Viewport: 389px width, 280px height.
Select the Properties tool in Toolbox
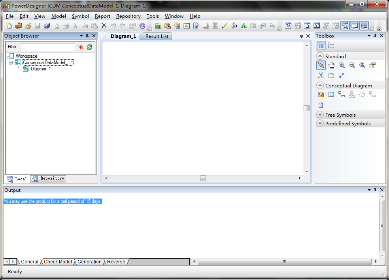click(372, 65)
